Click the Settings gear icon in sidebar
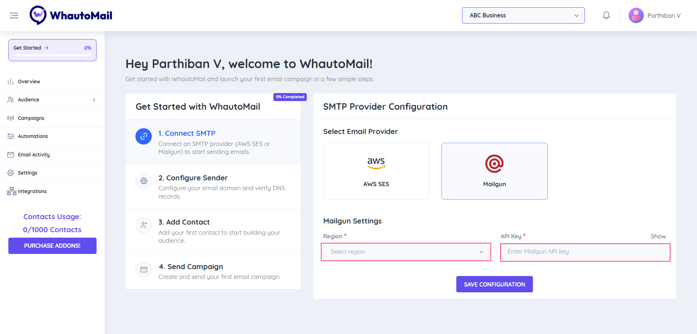The width and height of the screenshot is (697, 334). pos(10,173)
